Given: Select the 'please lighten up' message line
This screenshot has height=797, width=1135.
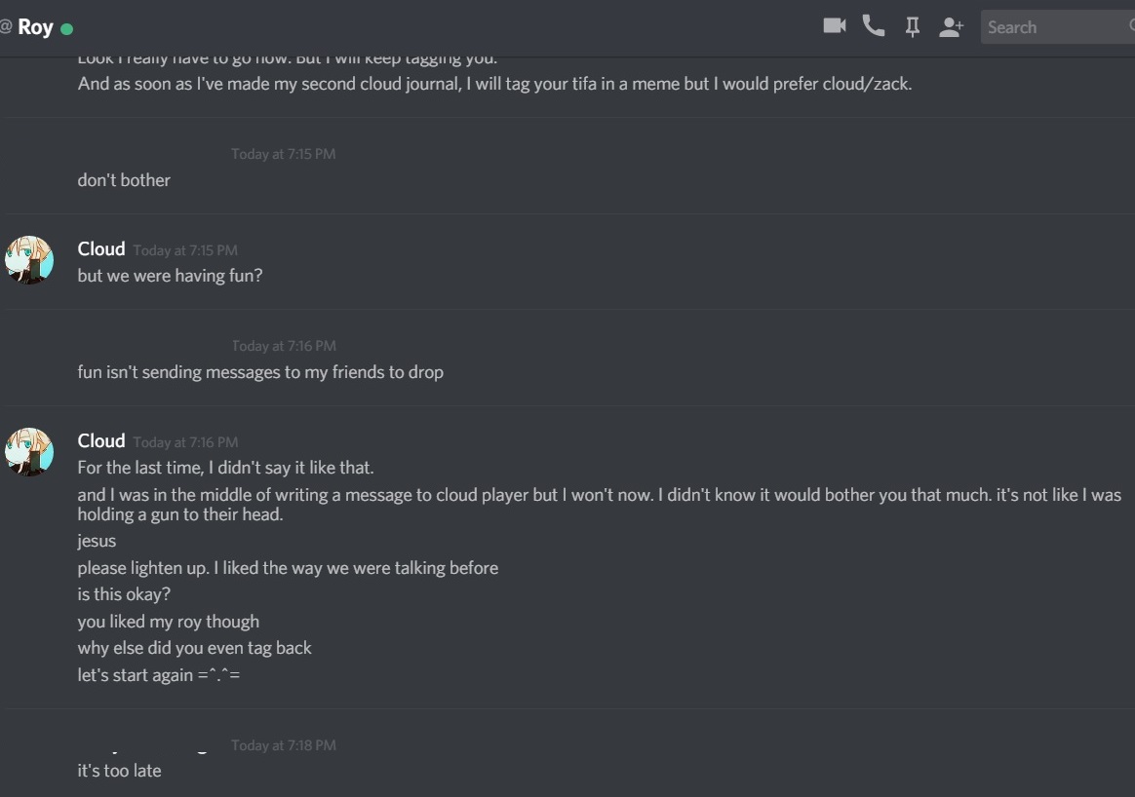Looking at the screenshot, I should (x=288, y=568).
